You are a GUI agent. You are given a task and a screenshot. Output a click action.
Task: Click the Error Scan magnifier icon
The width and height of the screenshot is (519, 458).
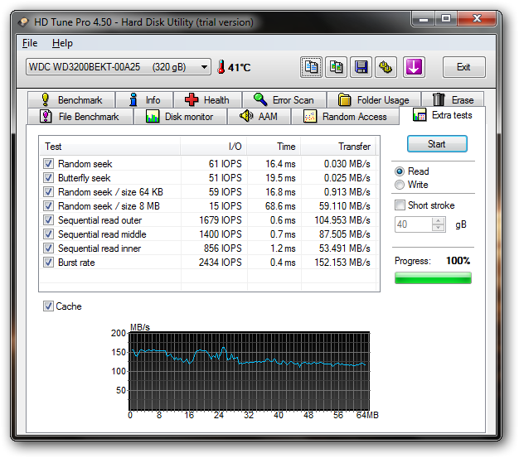point(260,99)
